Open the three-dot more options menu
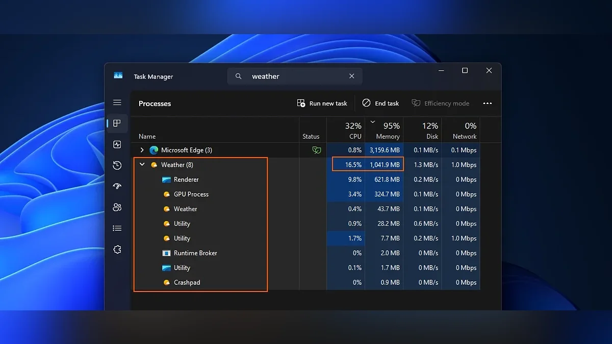The image size is (612, 344). (488, 103)
